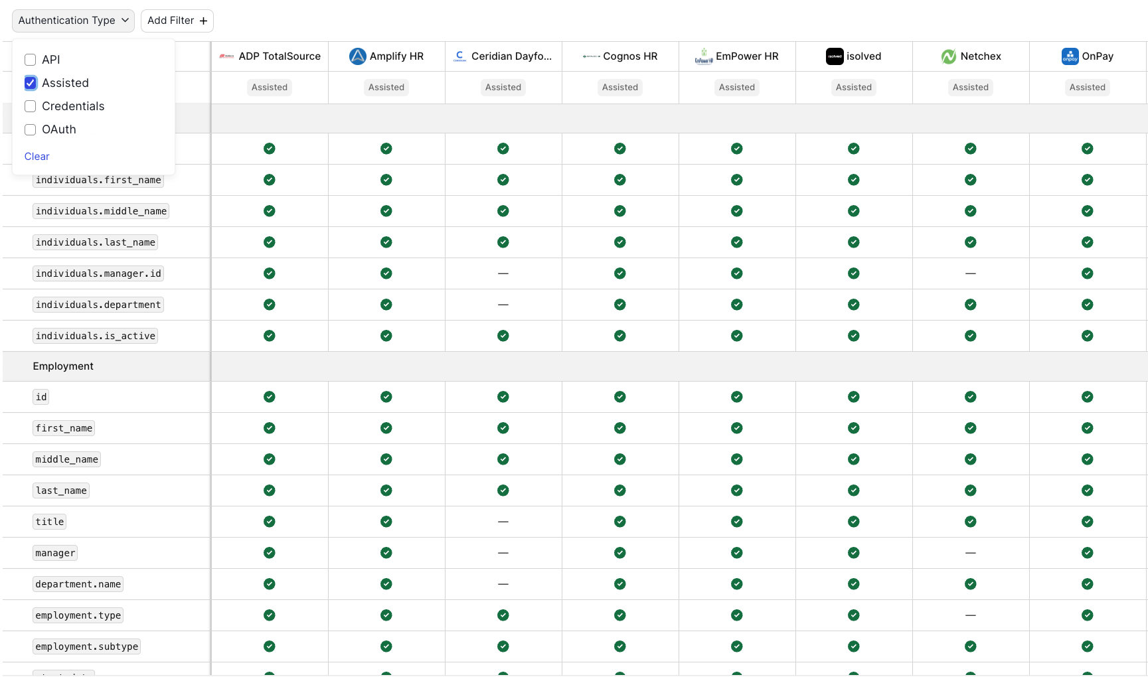
Task: Click the individuals.department field label
Action: pyautogui.click(x=98, y=305)
